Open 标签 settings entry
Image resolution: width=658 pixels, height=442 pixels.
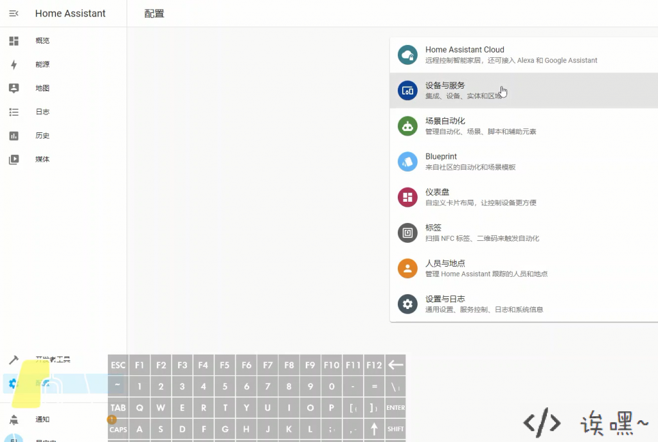pyautogui.click(x=524, y=233)
